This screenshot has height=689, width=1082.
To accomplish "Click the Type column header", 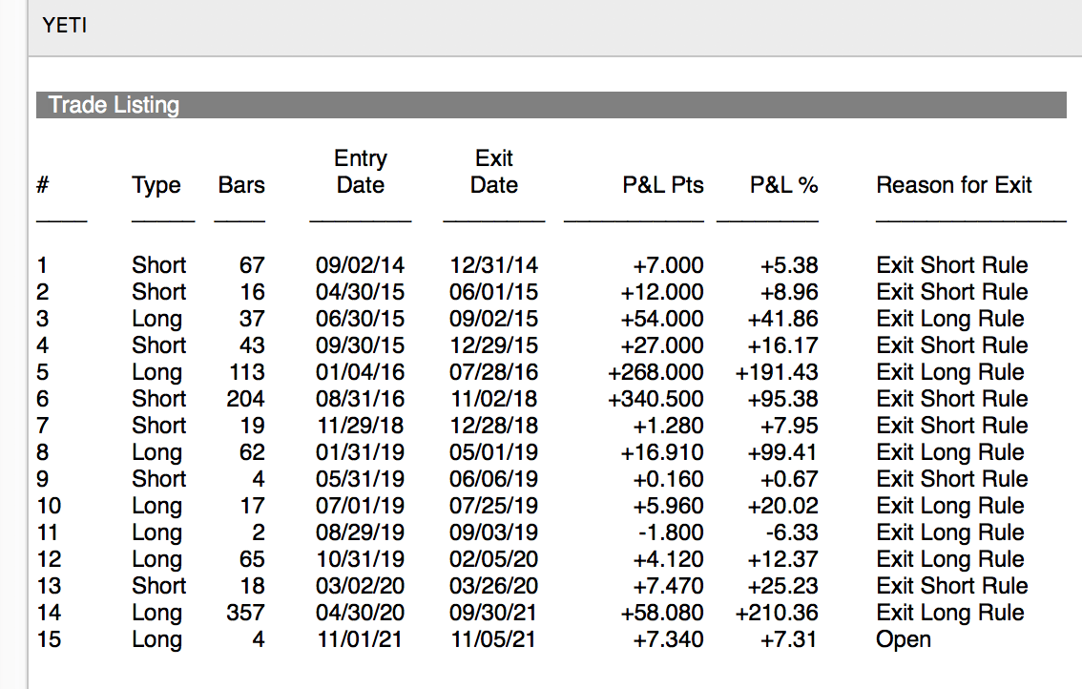I will click(156, 185).
